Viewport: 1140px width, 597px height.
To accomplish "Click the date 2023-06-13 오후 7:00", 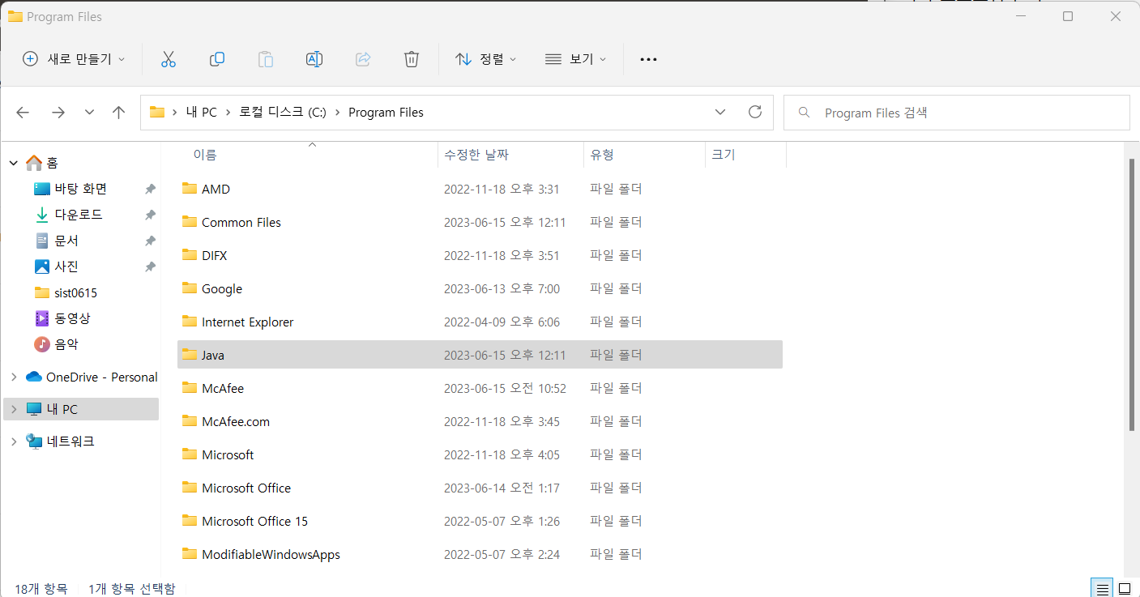I will [x=502, y=288].
